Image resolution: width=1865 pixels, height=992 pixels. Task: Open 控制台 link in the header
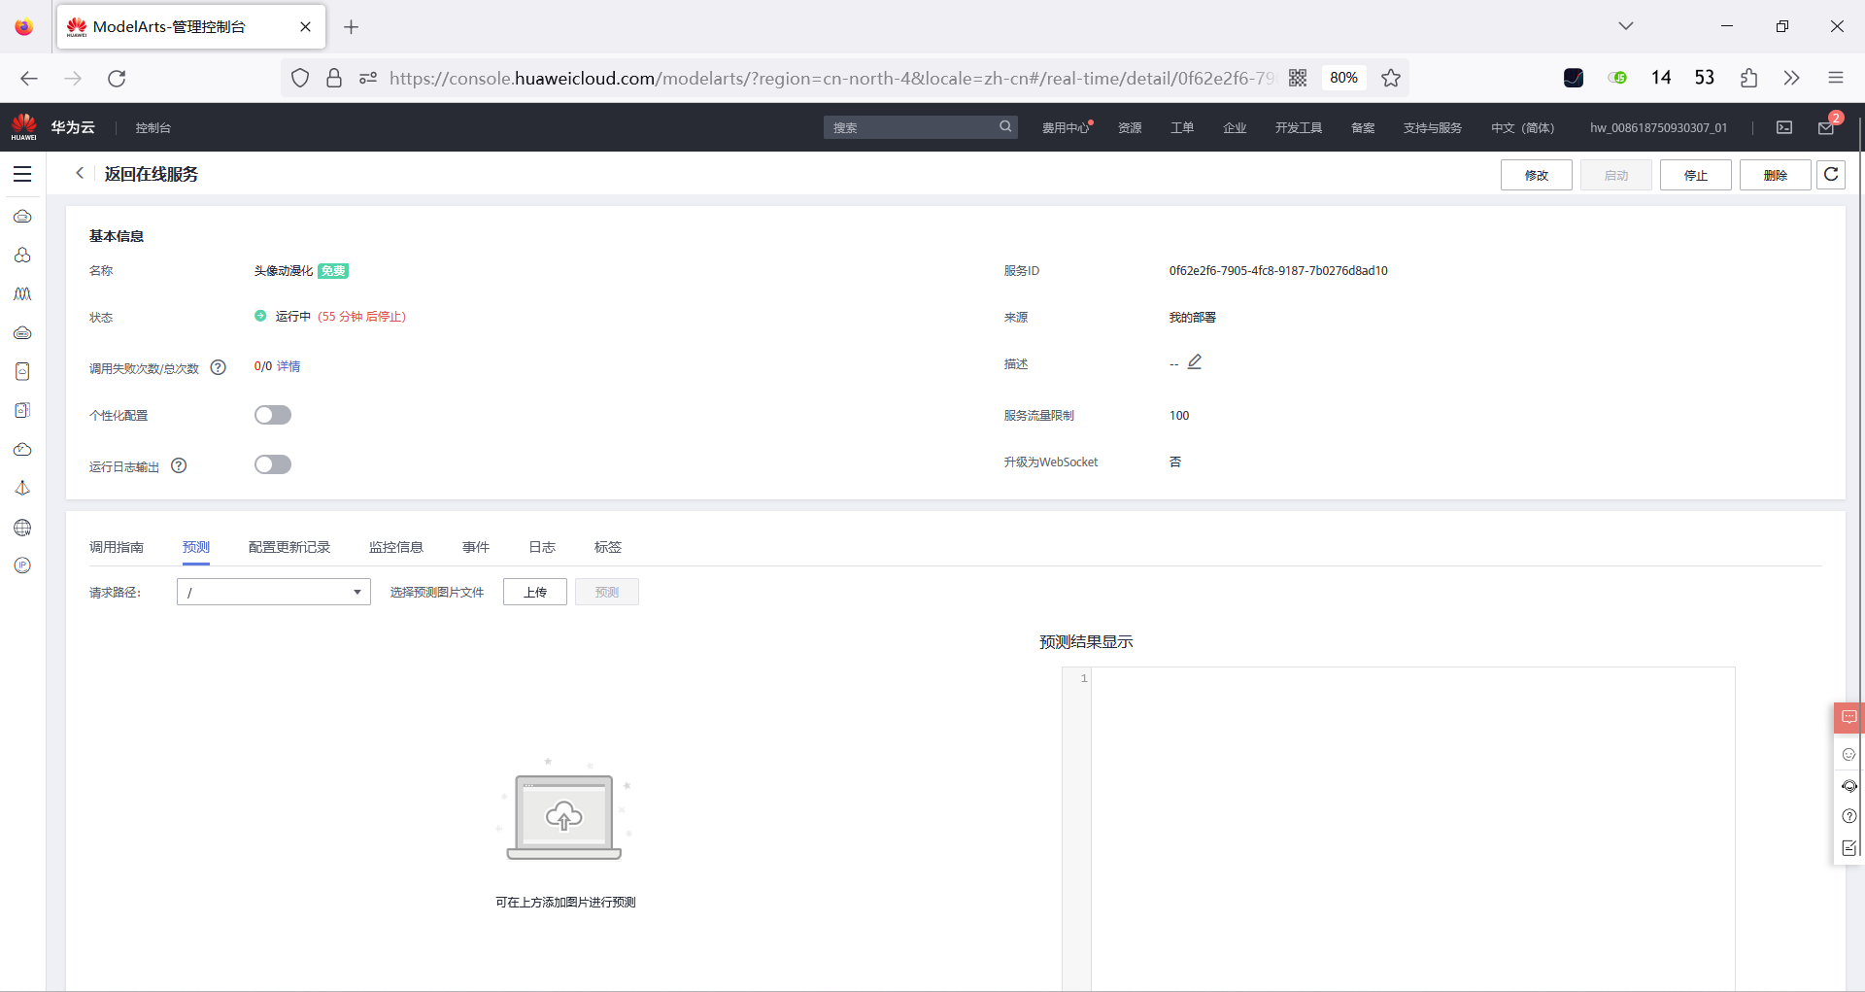point(153,127)
